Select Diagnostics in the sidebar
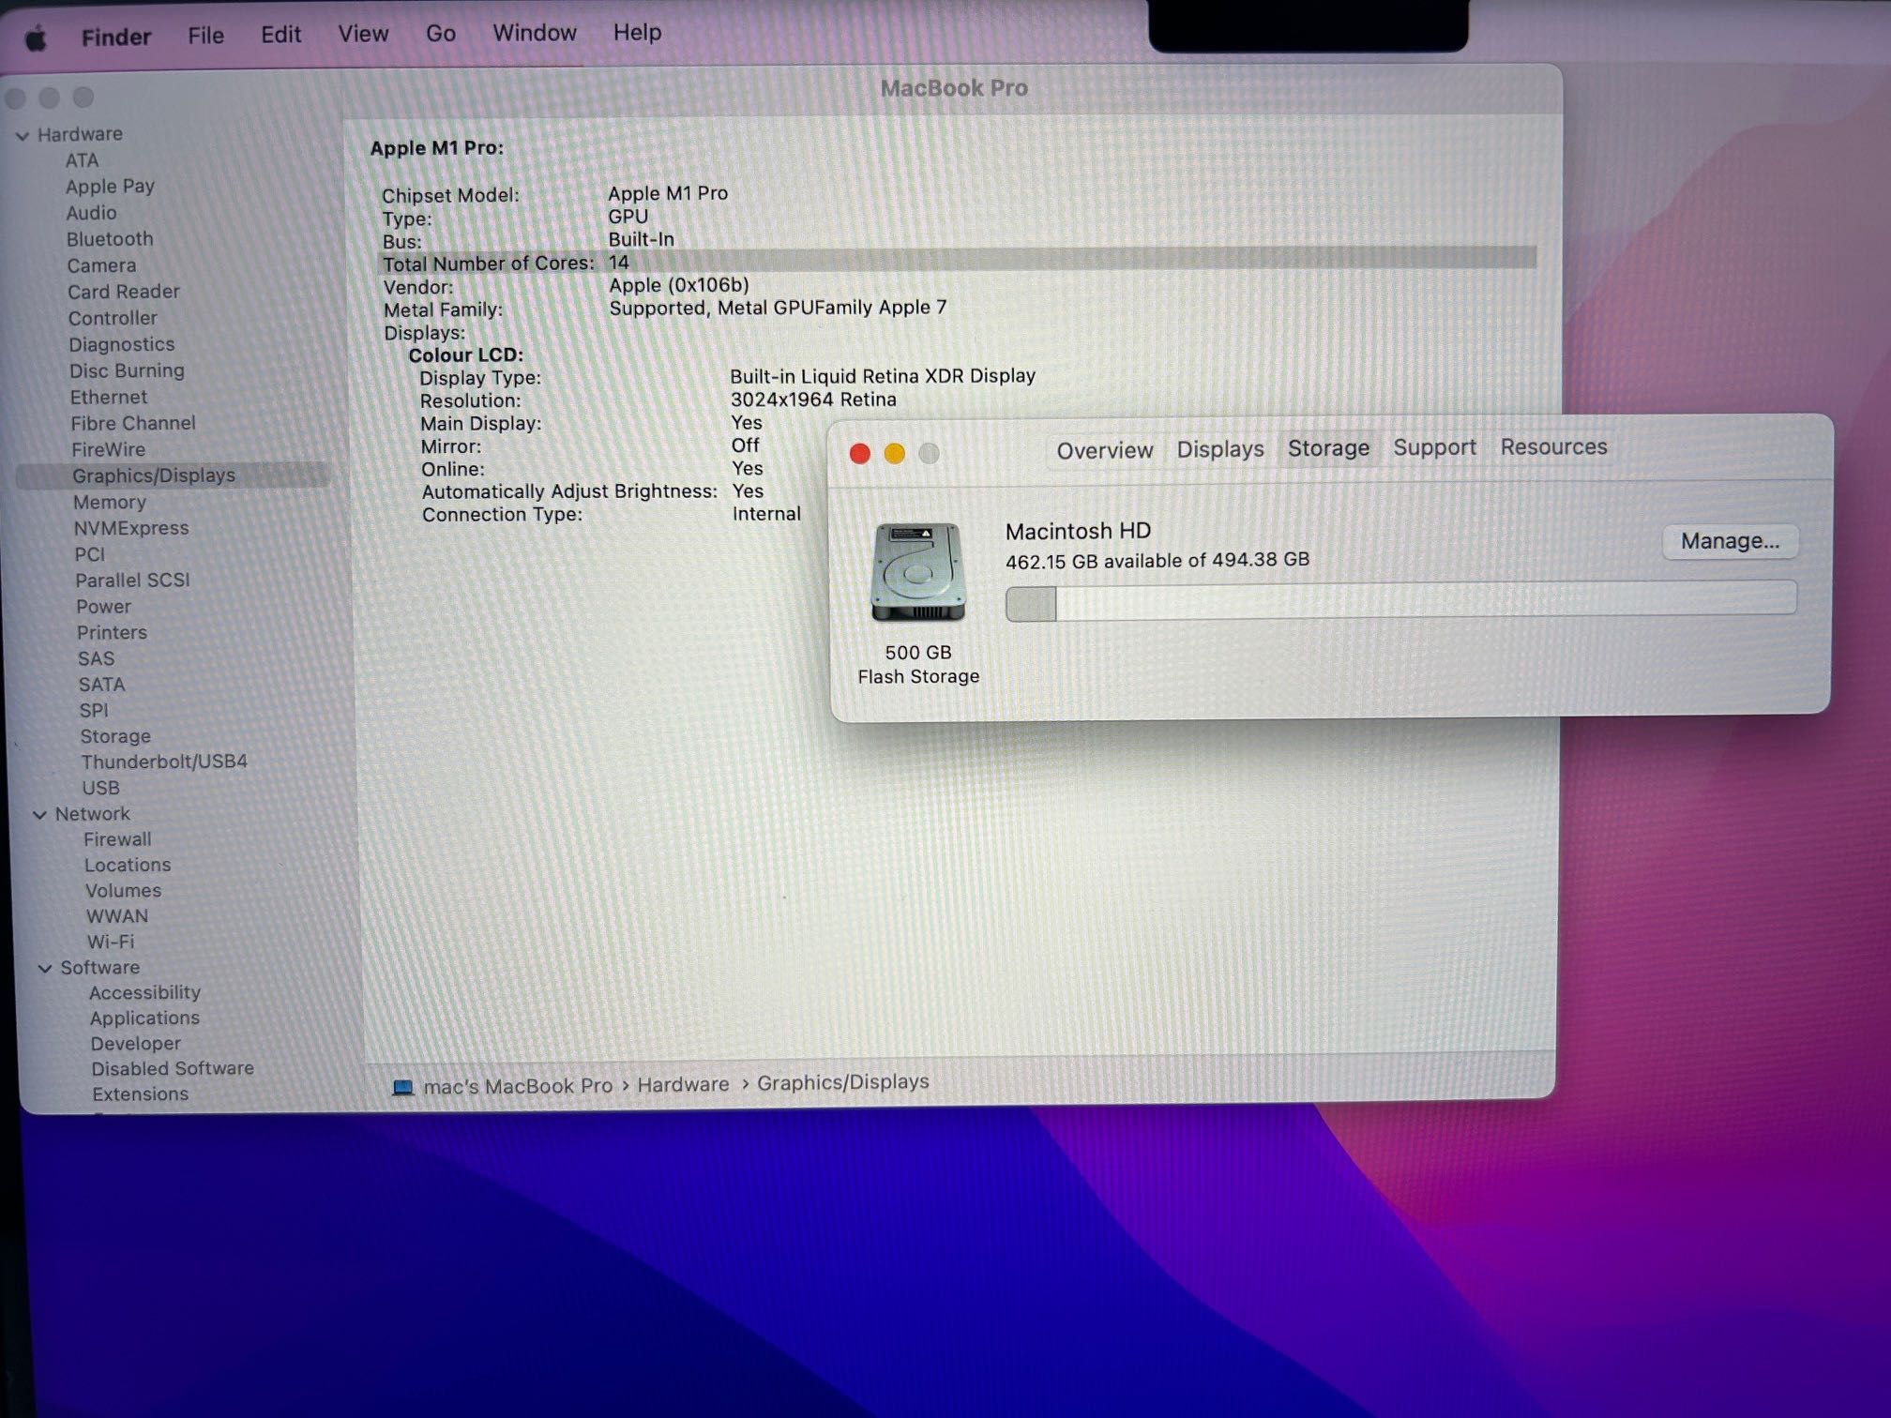The image size is (1891, 1418). pos(121,344)
